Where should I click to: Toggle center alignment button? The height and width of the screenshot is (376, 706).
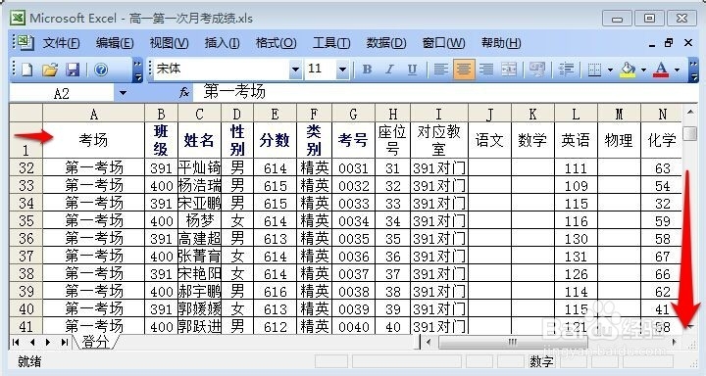tap(464, 70)
